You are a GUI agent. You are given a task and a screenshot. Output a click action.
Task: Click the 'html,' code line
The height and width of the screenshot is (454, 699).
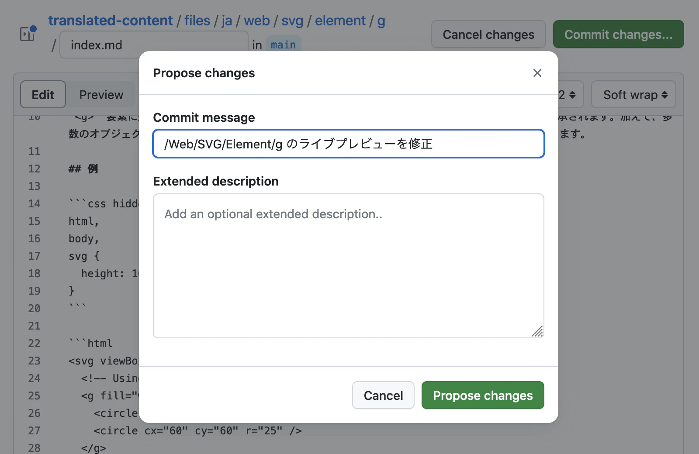[x=84, y=221]
